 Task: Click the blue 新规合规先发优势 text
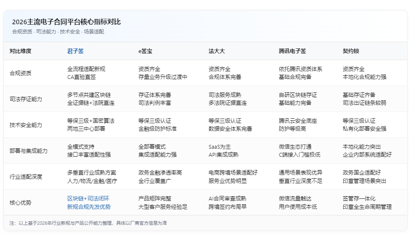click(x=89, y=207)
